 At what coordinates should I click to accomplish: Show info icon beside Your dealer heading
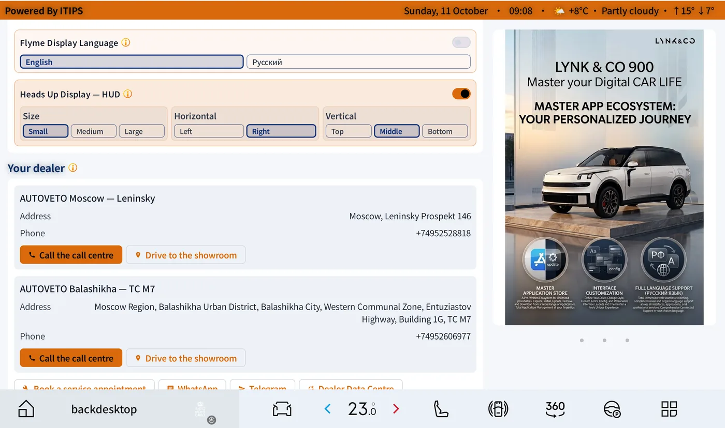(x=73, y=168)
